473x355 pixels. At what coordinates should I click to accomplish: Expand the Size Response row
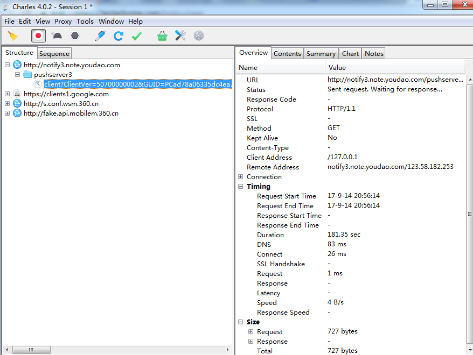pyautogui.click(x=251, y=341)
